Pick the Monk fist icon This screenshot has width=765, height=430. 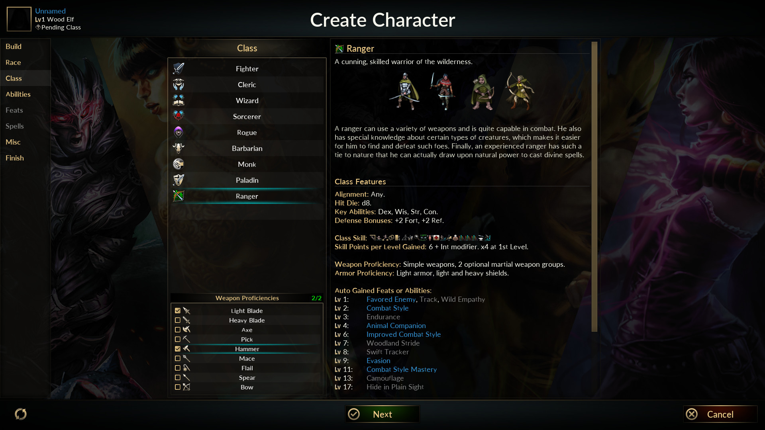point(178,164)
